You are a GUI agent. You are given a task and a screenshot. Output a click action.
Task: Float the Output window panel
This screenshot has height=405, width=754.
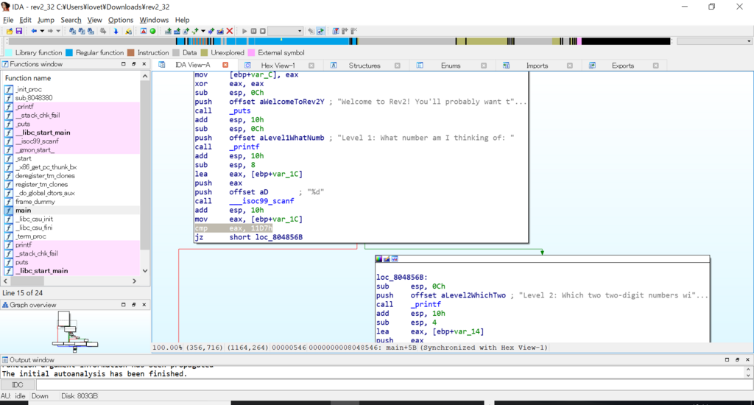[737, 360]
